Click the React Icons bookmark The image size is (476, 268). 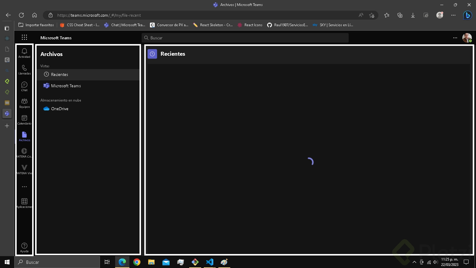pos(250,25)
